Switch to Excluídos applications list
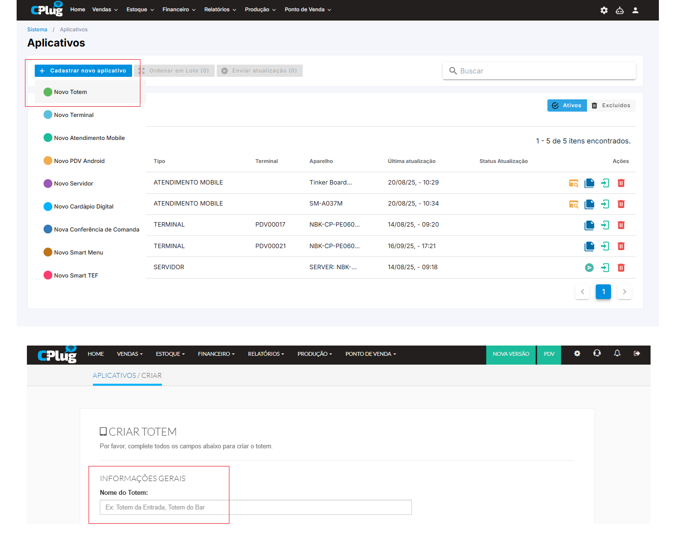This screenshot has height=533, width=676. pos(611,106)
